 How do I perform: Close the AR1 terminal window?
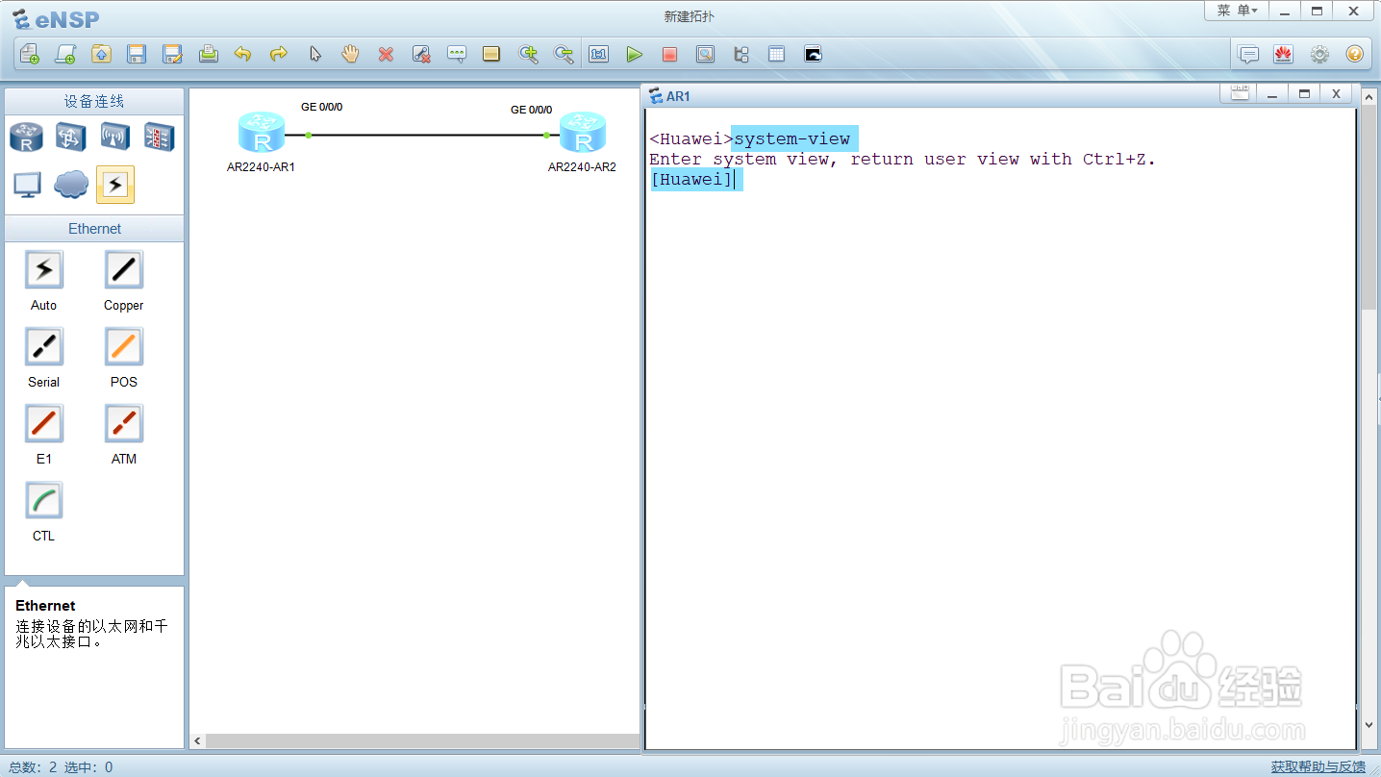[1336, 93]
